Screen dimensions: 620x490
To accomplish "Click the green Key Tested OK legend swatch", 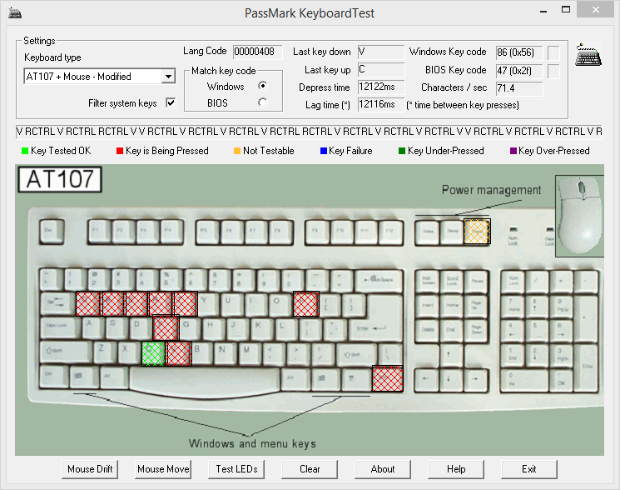I will (25, 151).
